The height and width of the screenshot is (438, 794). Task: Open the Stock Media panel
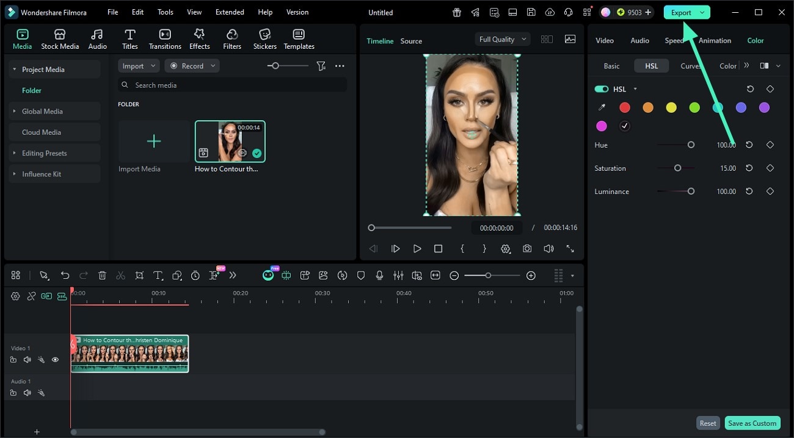point(60,38)
